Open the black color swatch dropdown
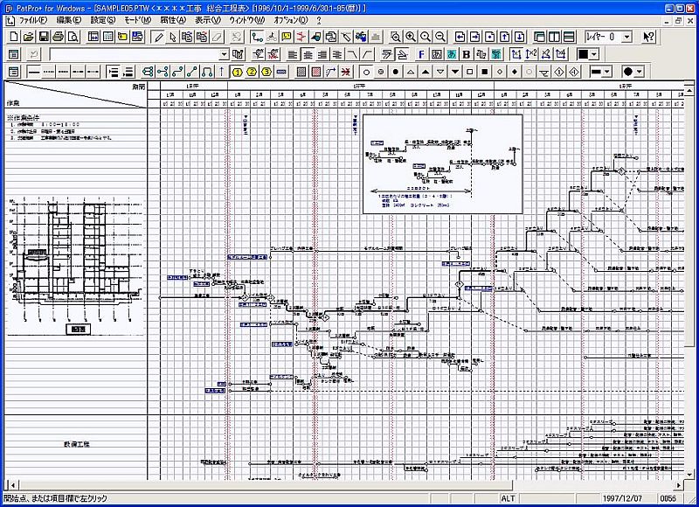This screenshot has width=699, height=507. click(x=594, y=54)
